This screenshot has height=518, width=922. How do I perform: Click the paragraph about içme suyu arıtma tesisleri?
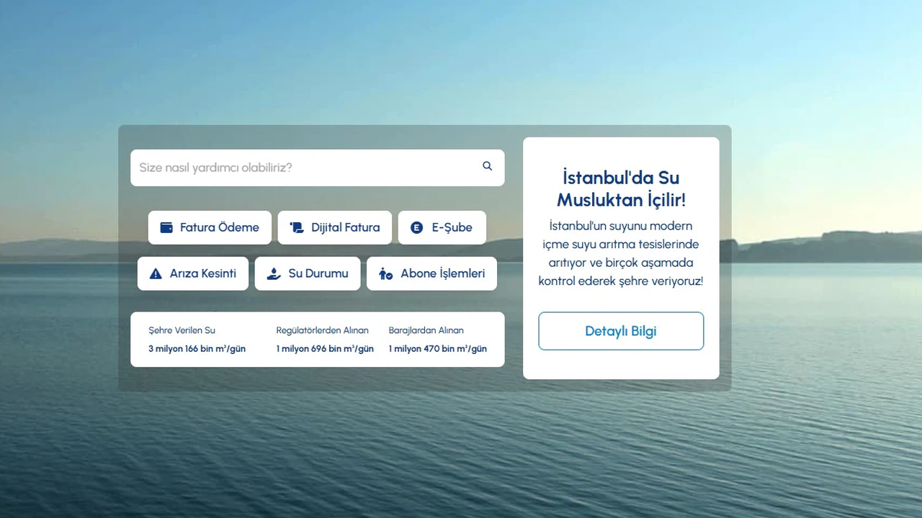pos(621,253)
